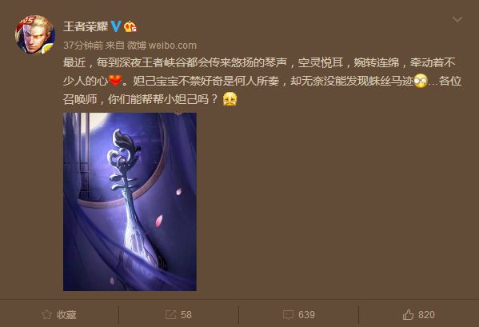Viewport: 479px width, 327px height.
Task: Enlarge the purple lute image thumbnail
Action: [130, 201]
